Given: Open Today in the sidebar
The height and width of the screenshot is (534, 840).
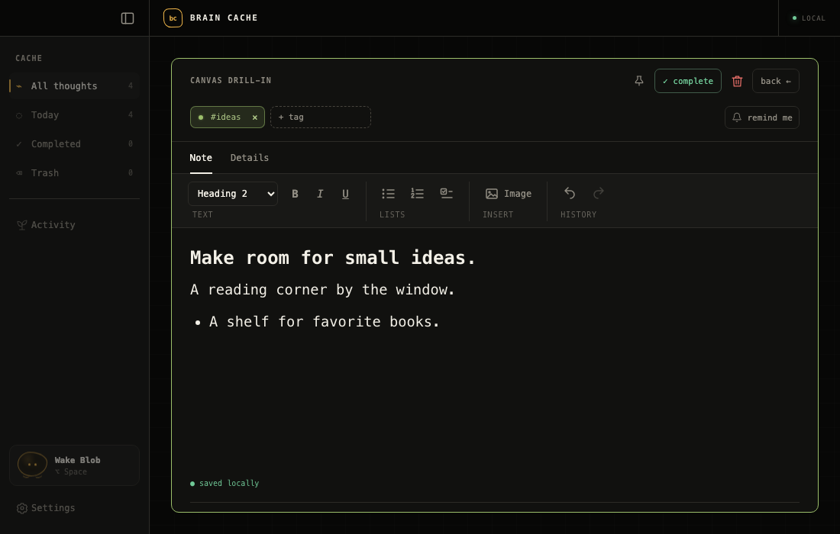Looking at the screenshot, I should click(x=75, y=115).
